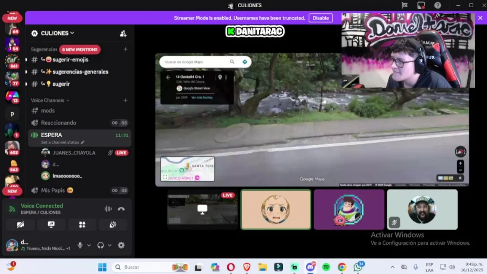Click the Google Maps directions icon in stream
This screenshot has width=487, height=274.
pyautogui.click(x=245, y=62)
